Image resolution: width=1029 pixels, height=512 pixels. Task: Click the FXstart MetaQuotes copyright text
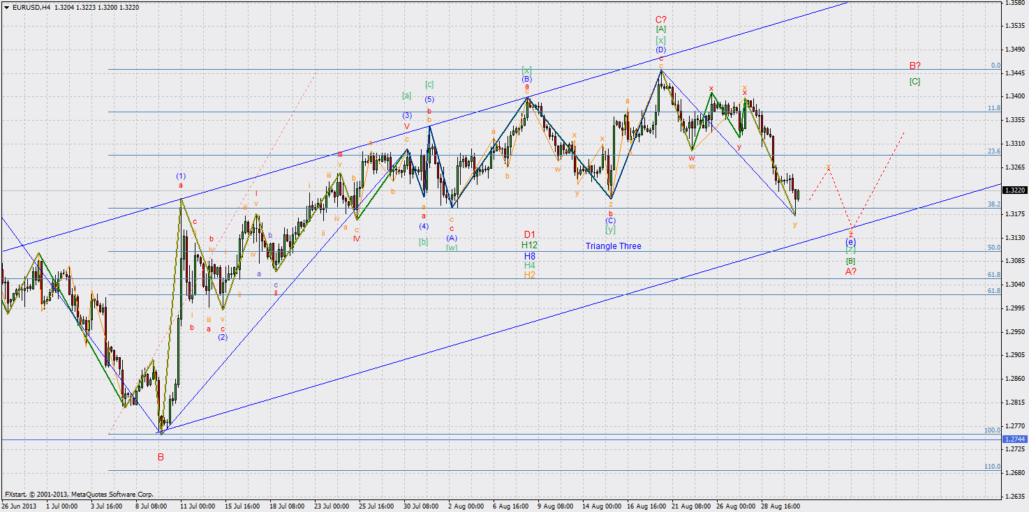coord(79,494)
